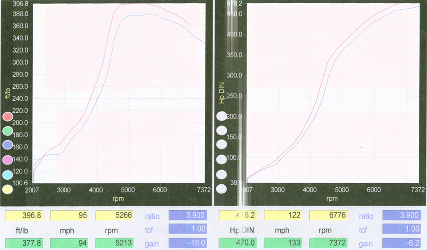The image size is (427, 250).
Task: Choose the yellow circle marker beside the torque chart
Action: (x=7, y=189)
